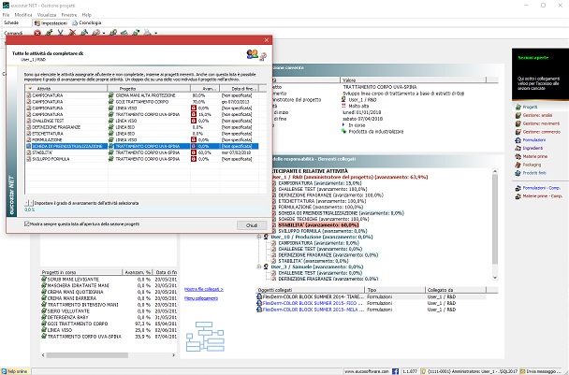Click the up arrow of the participants tree scrollbar

point(495,171)
